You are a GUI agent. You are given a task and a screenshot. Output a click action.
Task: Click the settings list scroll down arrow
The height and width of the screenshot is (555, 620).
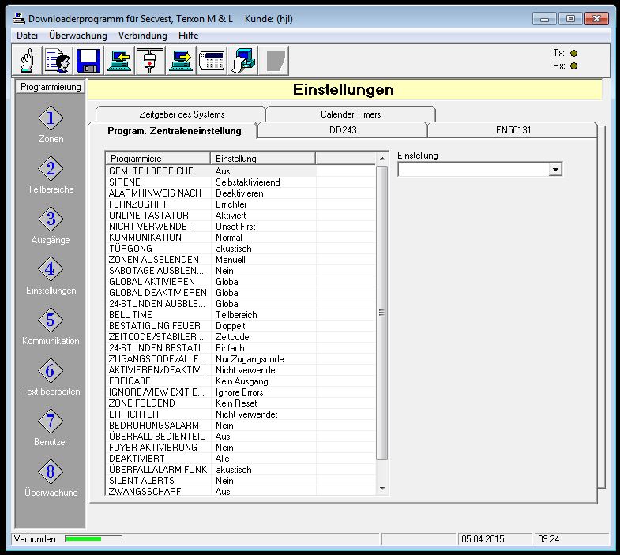383,489
